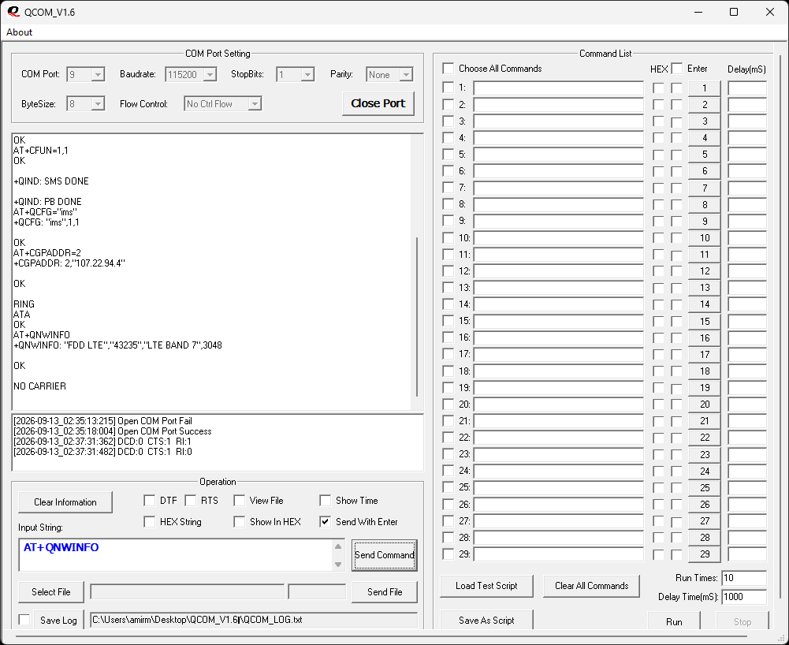The image size is (789, 645).
Task: Click the Close Port button
Action: 378,103
